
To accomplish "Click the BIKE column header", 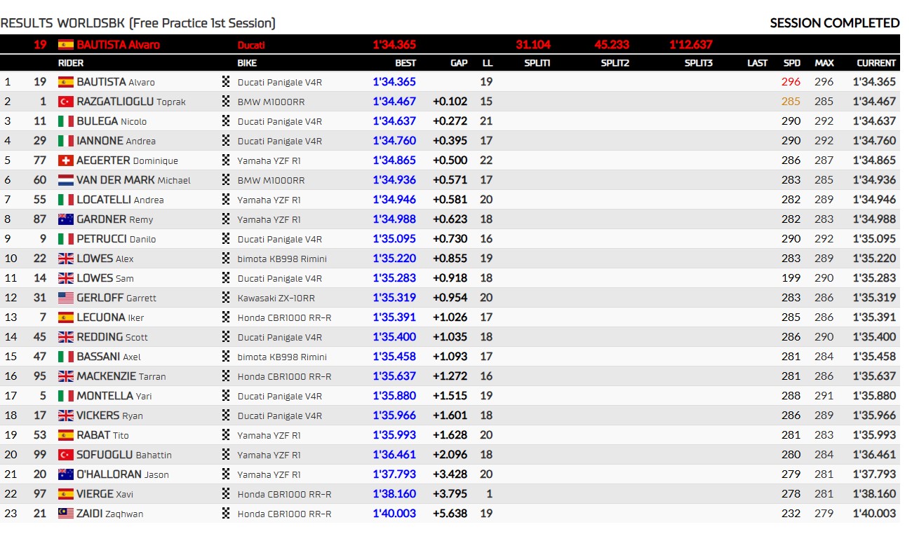I will click(x=247, y=63).
